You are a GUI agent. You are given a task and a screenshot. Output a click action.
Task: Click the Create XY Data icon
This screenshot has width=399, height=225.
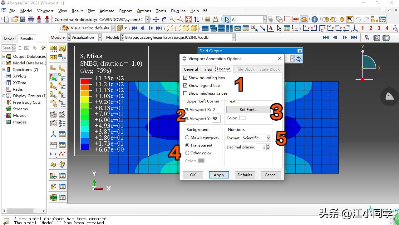[53, 145]
